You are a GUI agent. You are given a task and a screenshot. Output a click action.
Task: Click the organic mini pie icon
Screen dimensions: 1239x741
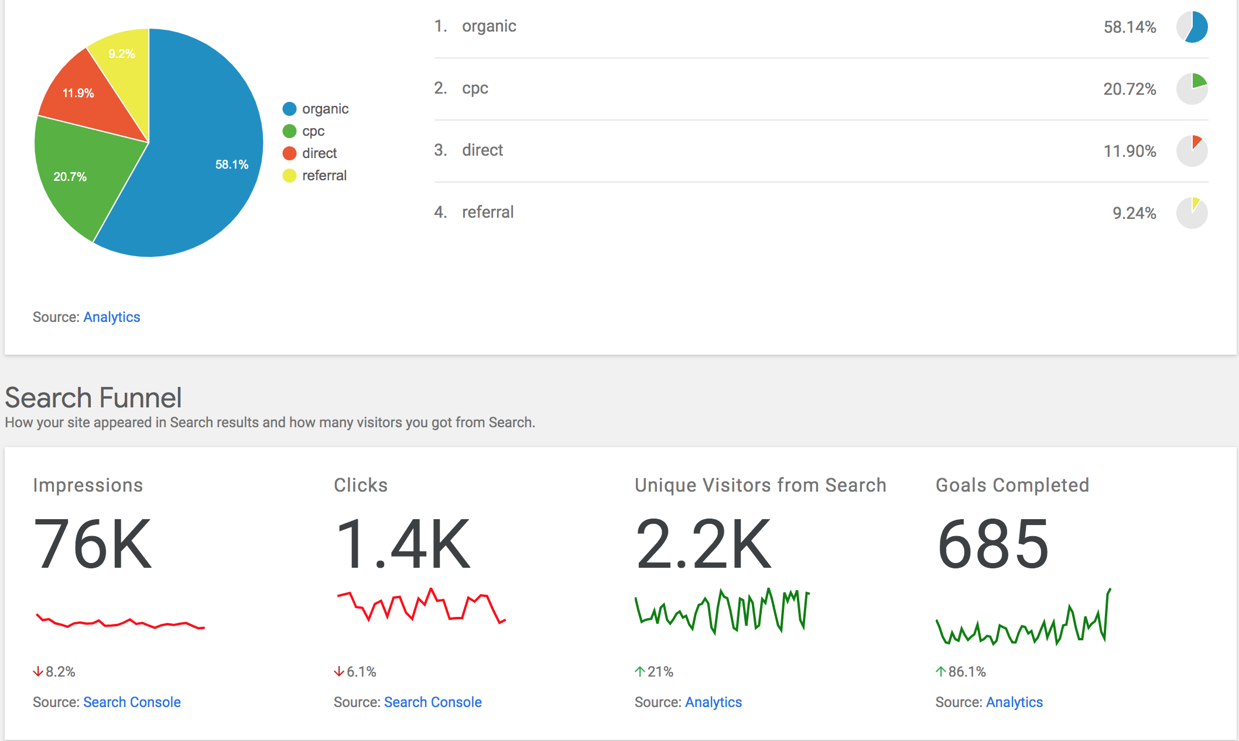(1192, 27)
